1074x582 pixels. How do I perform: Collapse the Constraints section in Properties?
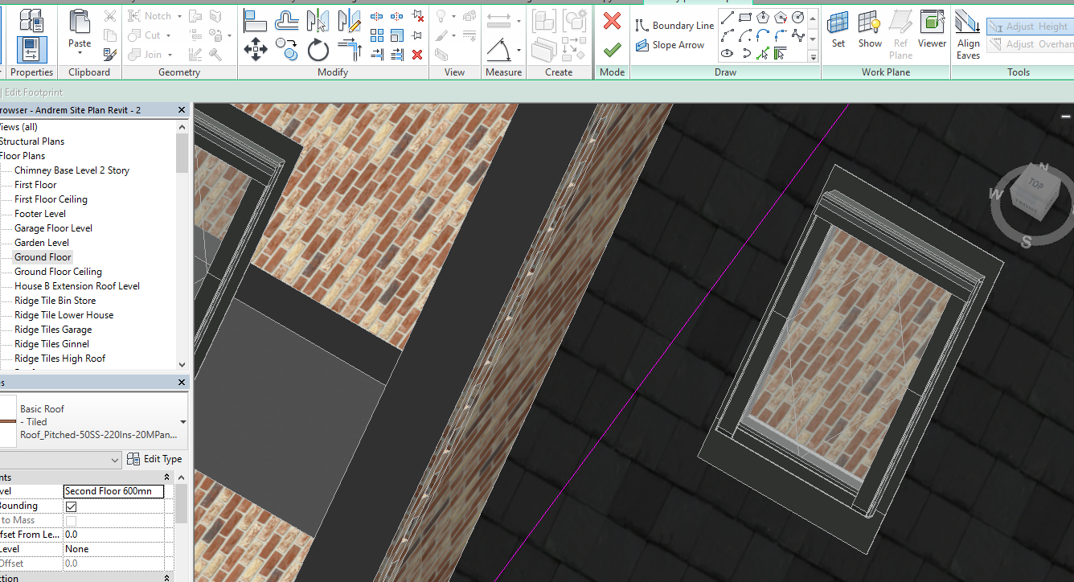pyautogui.click(x=167, y=477)
